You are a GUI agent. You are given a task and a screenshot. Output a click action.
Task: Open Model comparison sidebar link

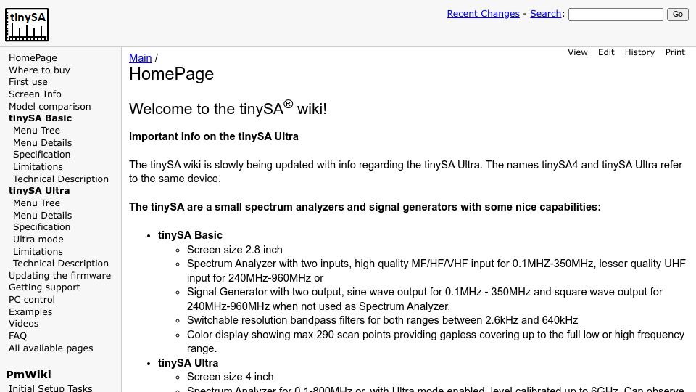(x=50, y=107)
